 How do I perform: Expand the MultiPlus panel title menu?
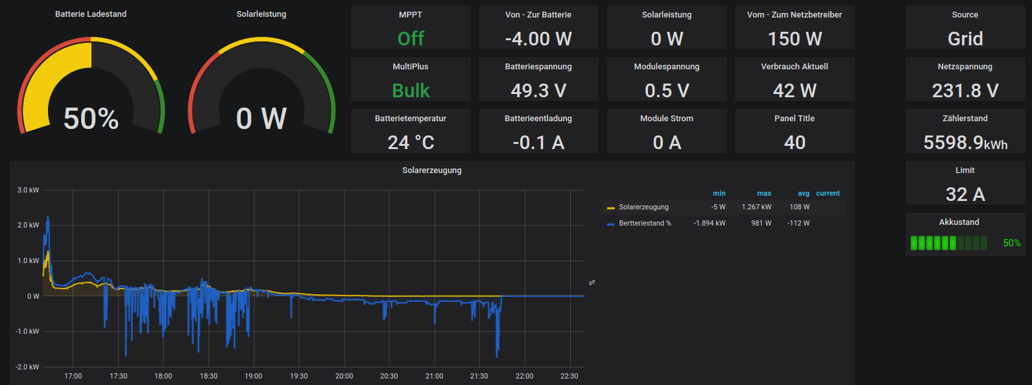point(410,67)
